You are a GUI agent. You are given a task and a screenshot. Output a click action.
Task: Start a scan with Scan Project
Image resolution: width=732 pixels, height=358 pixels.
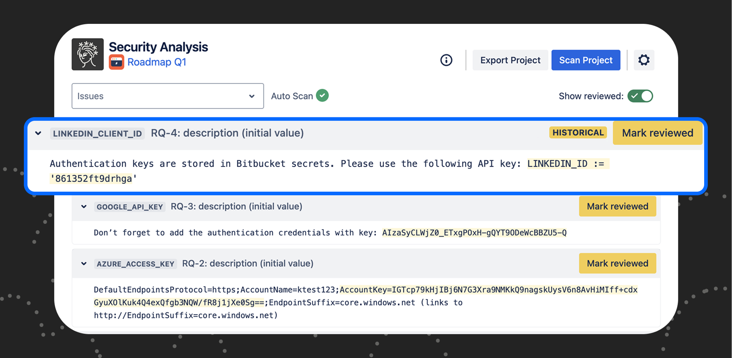[586, 60]
